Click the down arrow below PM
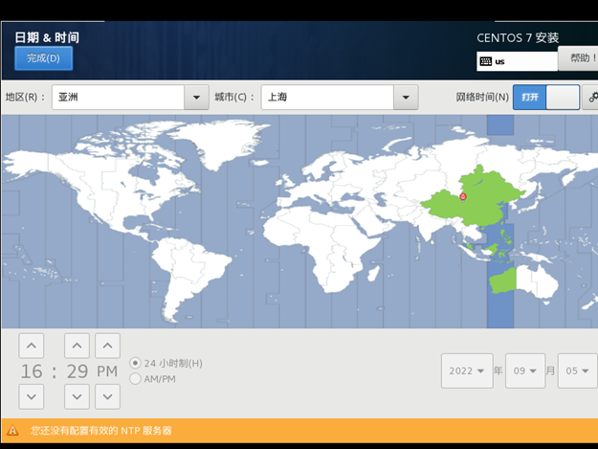 107,396
